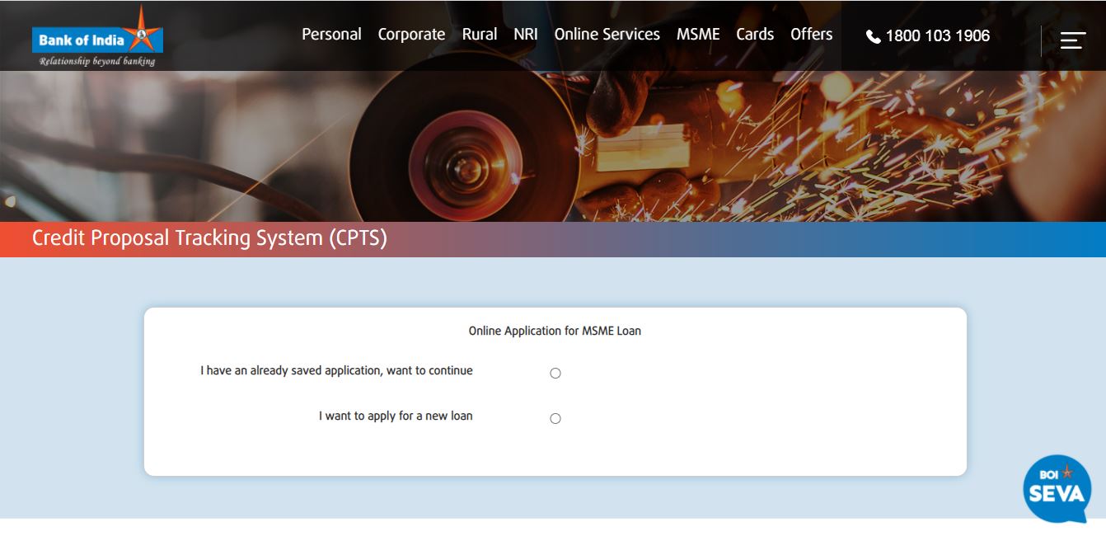Go to the MSME section

click(698, 35)
